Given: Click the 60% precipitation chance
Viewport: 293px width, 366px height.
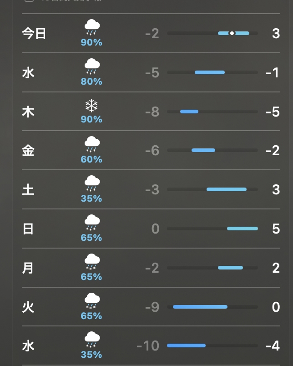Looking at the screenshot, I should point(91,159).
